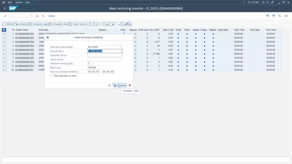This screenshot has height=164, width=292.
Task: Click the Run only between end time field
Action: (x=108, y=72)
